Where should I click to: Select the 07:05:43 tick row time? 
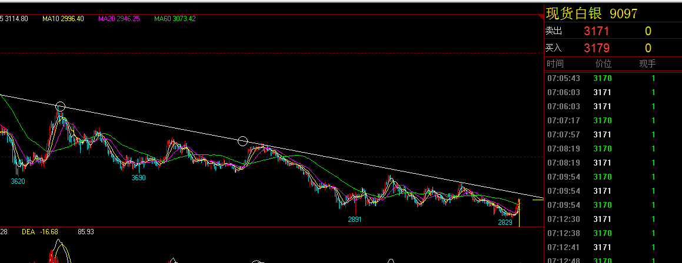(563, 79)
